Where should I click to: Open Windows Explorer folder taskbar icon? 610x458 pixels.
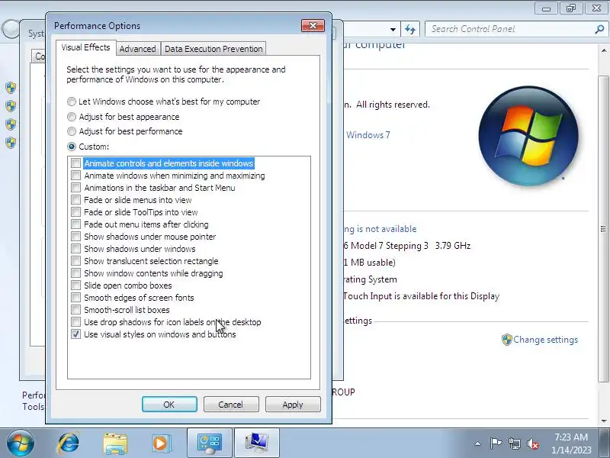tap(115, 443)
